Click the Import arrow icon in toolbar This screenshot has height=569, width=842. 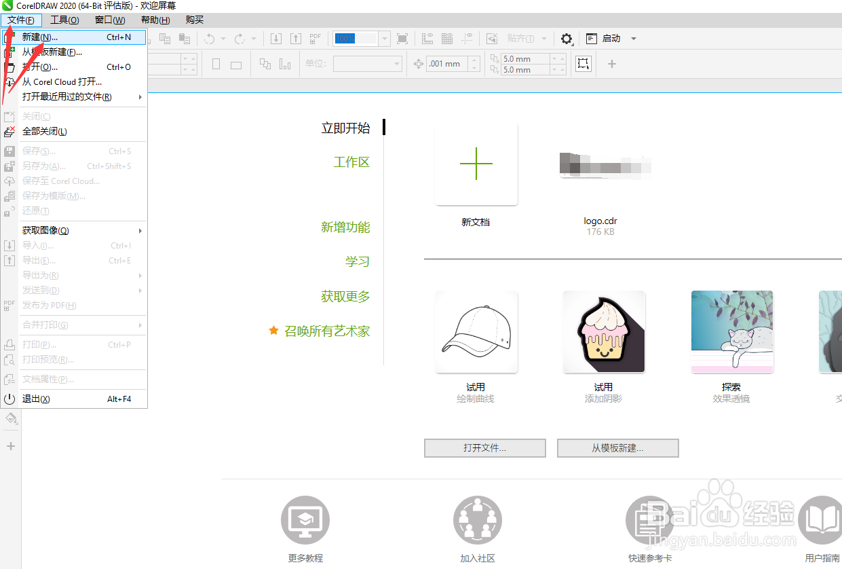click(x=276, y=39)
